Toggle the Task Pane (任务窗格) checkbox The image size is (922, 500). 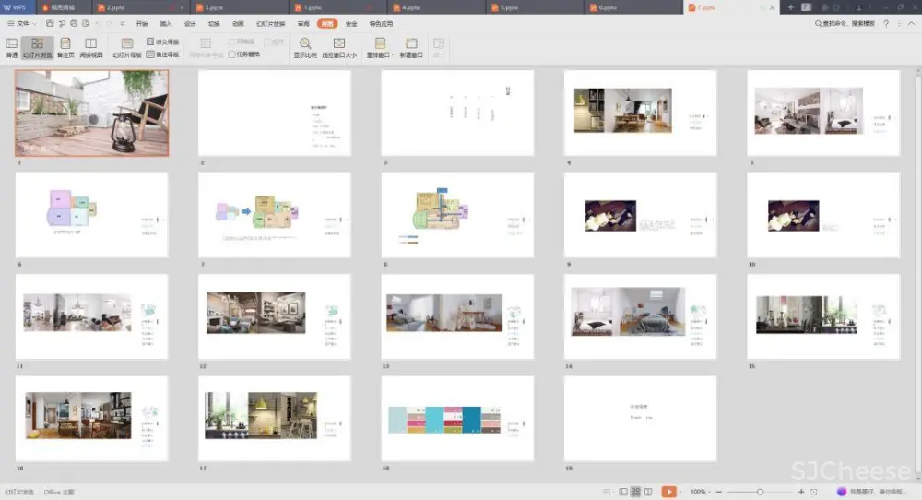(232, 54)
